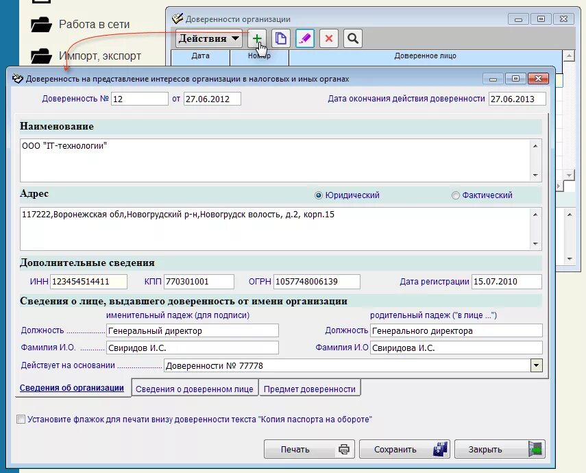Switch to Сведения о доверенном лице tab
Viewport: 586px width, 473px height.
point(195,389)
